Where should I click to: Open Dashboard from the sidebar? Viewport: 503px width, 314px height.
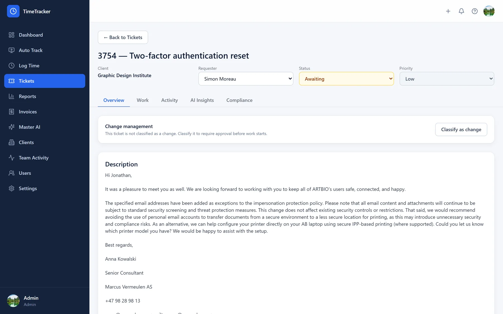pyautogui.click(x=45, y=35)
